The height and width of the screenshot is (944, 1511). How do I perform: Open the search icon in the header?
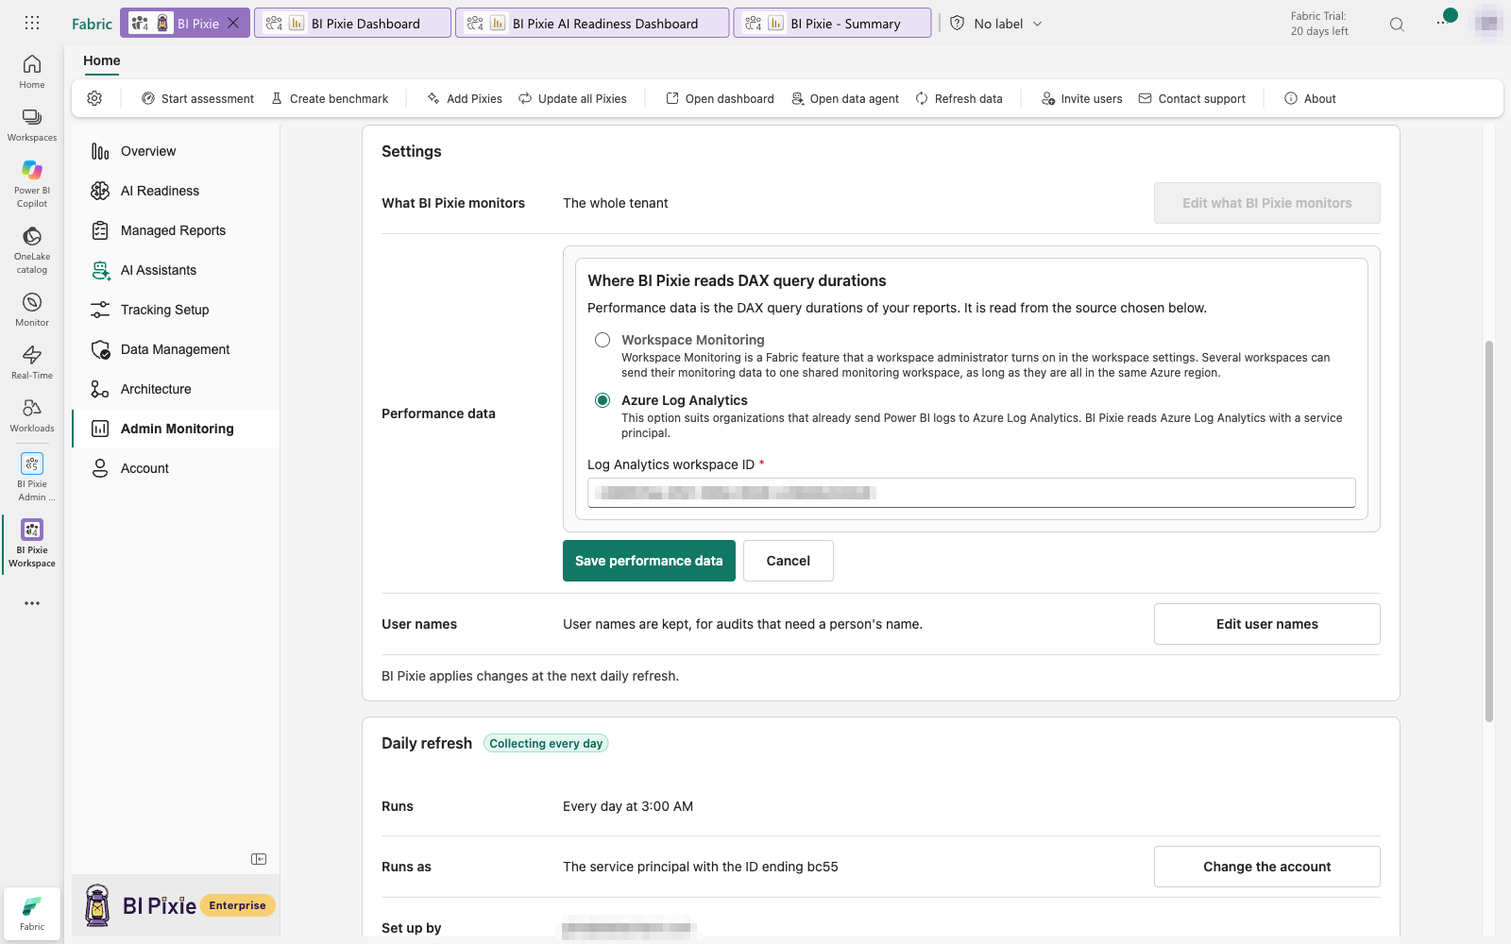point(1397,25)
